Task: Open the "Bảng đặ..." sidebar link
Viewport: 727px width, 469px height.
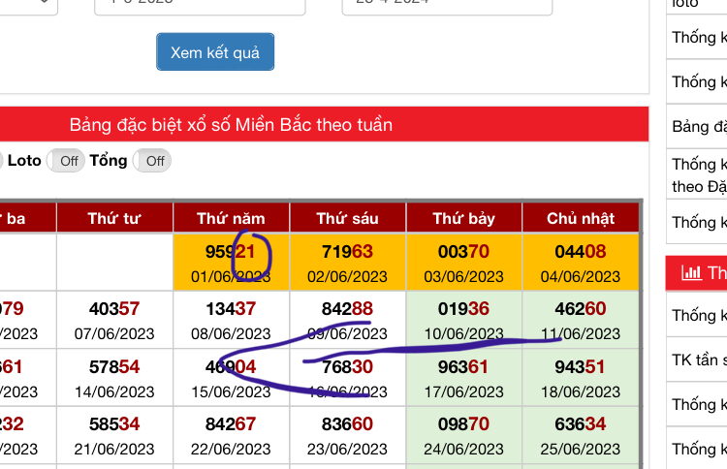Action: pyautogui.click(x=698, y=127)
